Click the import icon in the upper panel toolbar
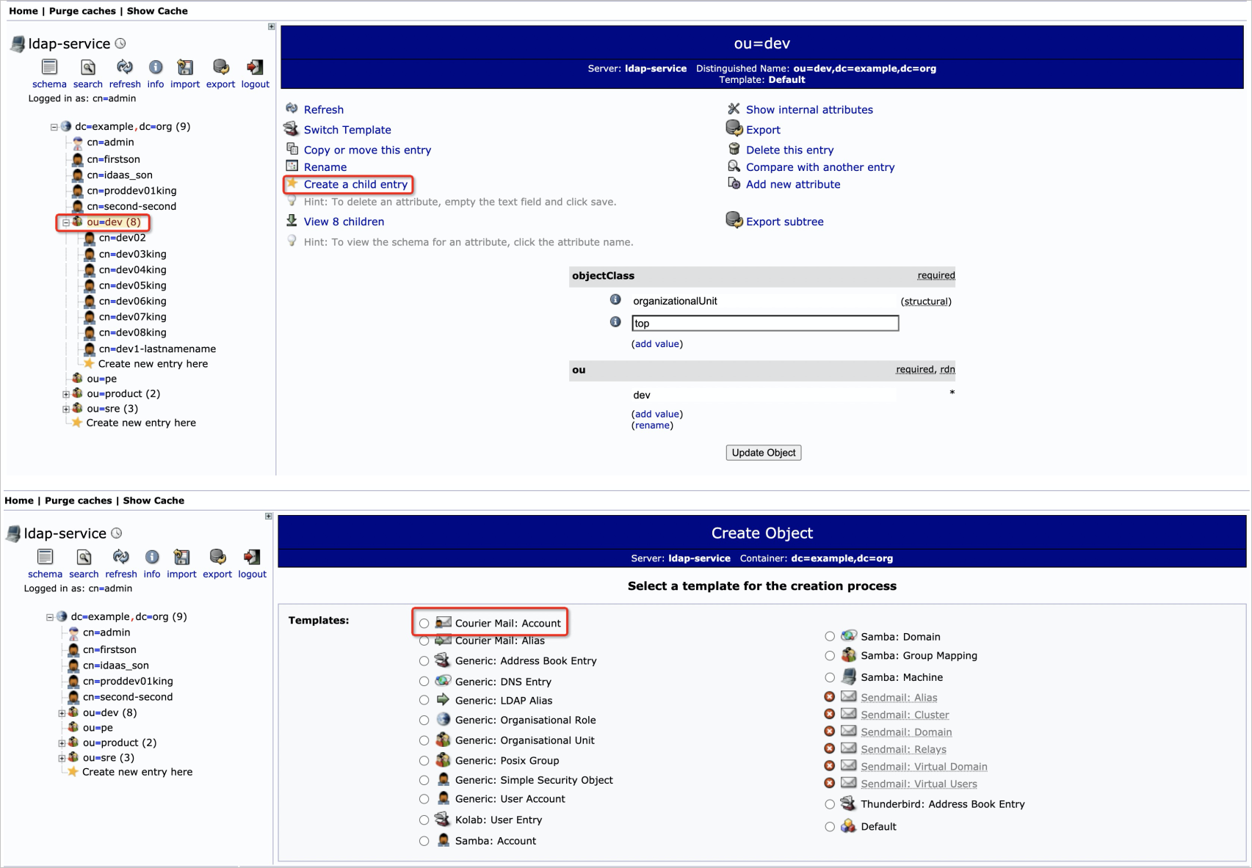1252x868 pixels. [x=185, y=67]
